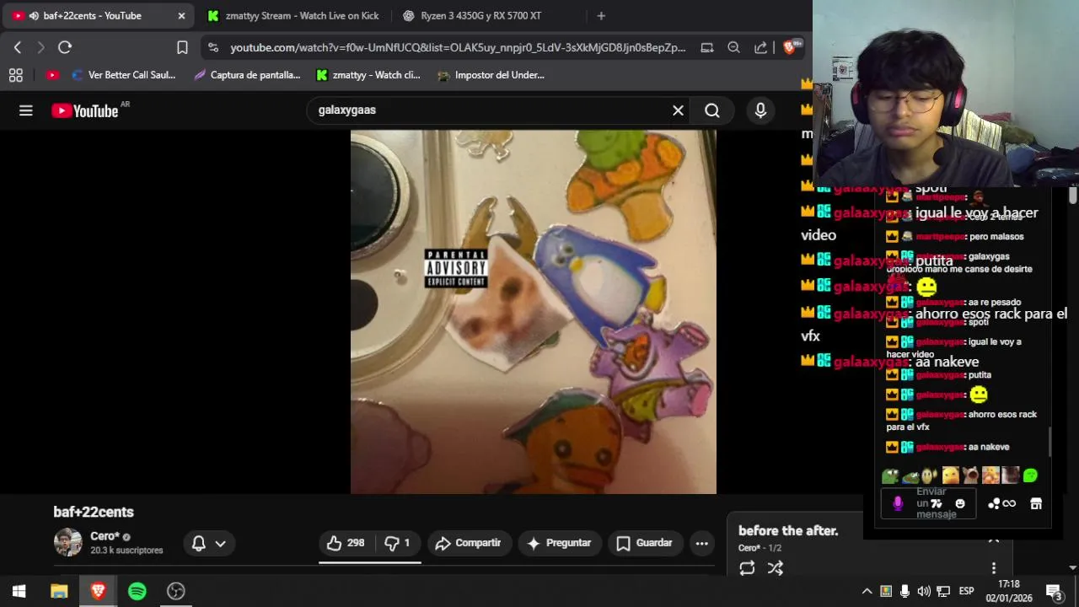This screenshot has width=1079, height=607.
Task: Open the chat shop storefront icon
Action: [1036, 503]
